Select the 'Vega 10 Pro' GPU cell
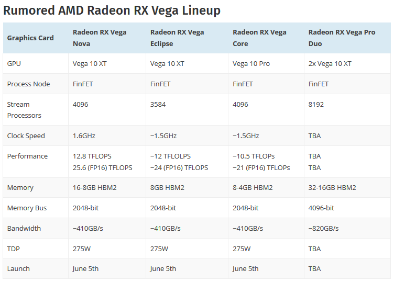Screen dimensions: 394x282 point(251,63)
